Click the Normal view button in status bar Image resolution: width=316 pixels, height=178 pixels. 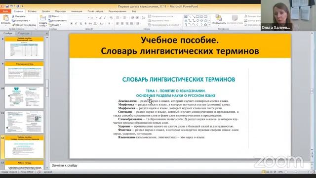tap(264, 172)
